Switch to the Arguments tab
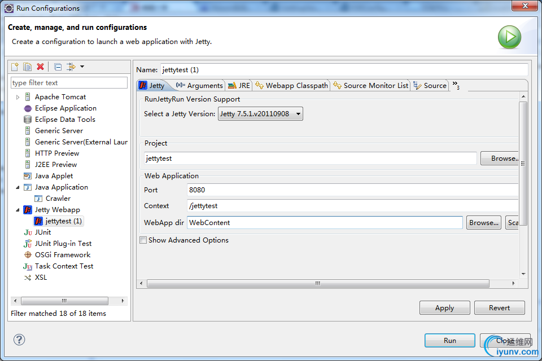The height and width of the screenshot is (361, 542). (x=199, y=85)
